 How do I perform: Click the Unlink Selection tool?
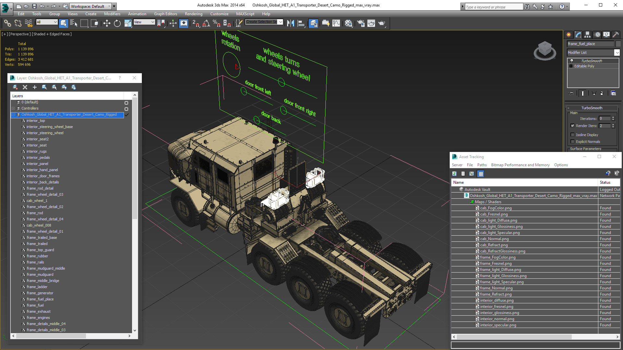18,23
